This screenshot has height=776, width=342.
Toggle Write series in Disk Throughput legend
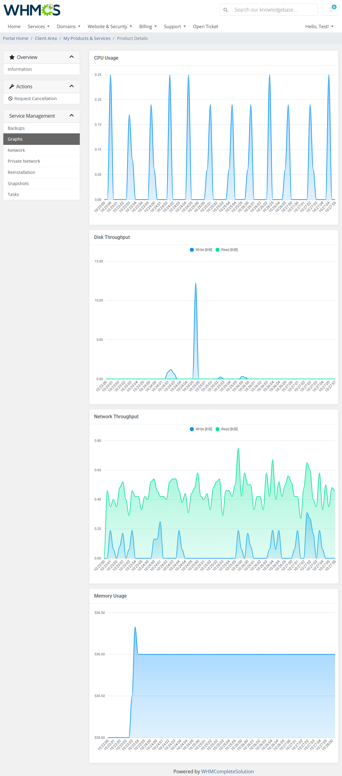(x=201, y=250)
